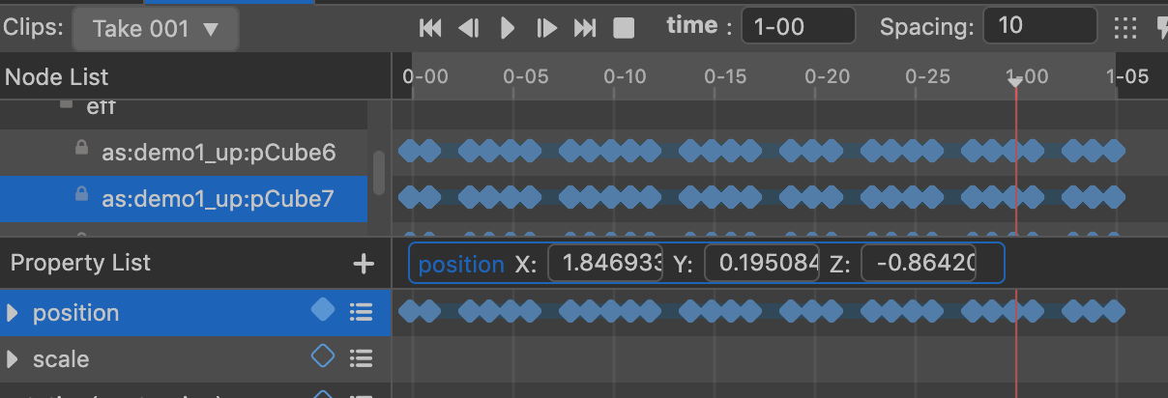The height and width of the screenshot is (398, 1168).
Task: Click the time input field
Action: pos(798,26)
